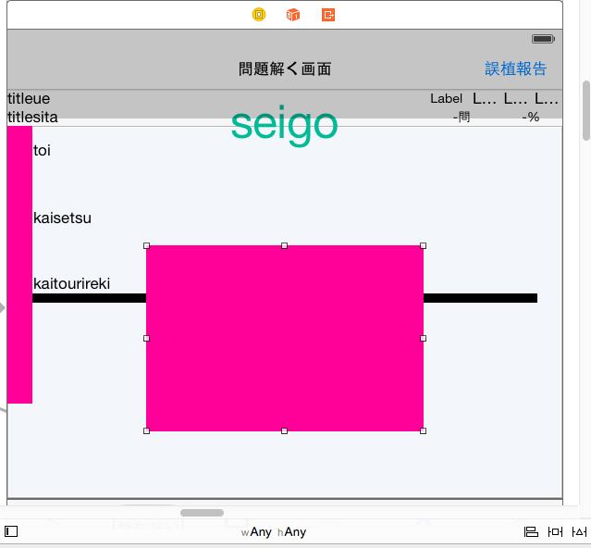591x548 pixels.
Task: Click the bottom-right resize handle of selected view
Action: (x=424, y=431)
